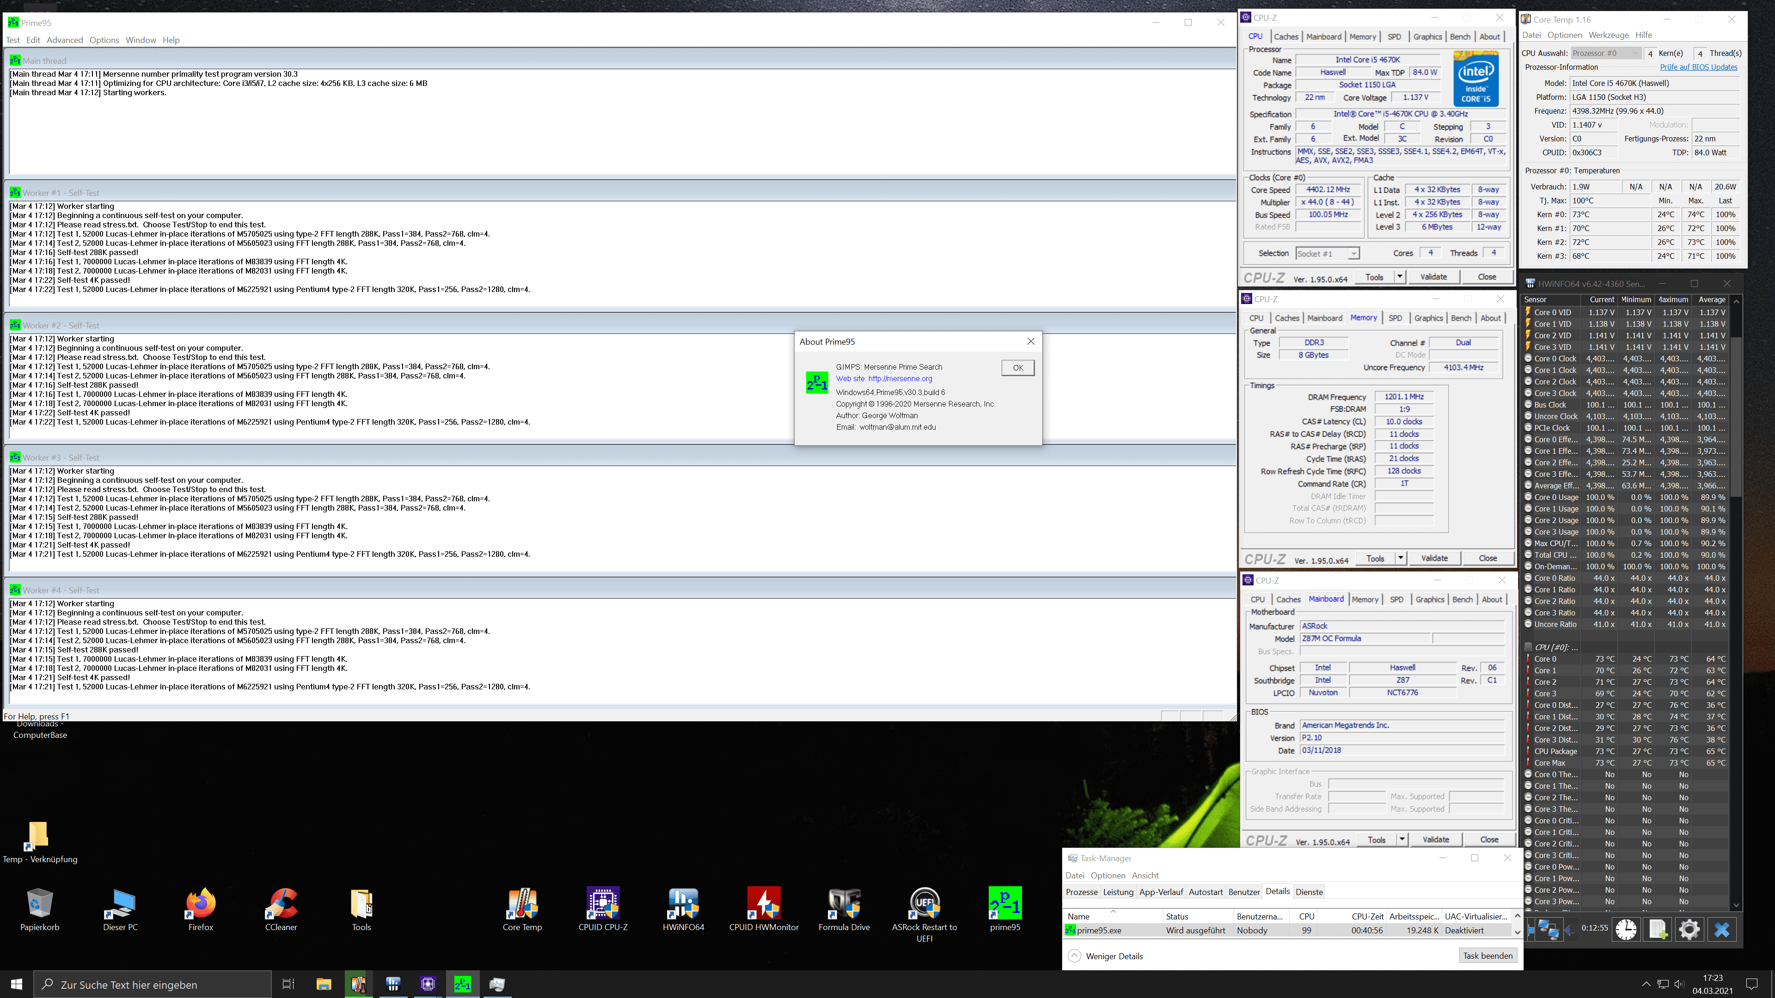The image size is (1775, 998).
Task: Collapse Task Manager with Weniger Details chevron
Action: coord(1074,956)
